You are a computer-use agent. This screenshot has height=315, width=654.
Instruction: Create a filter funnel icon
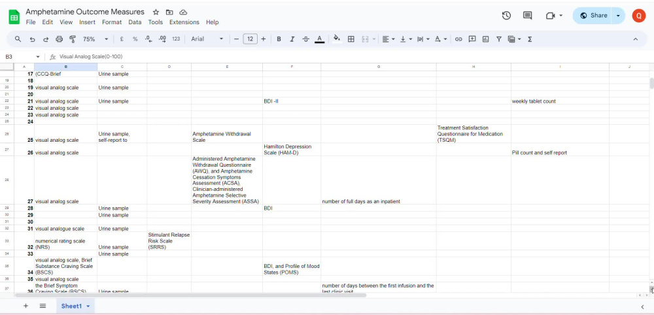coord(499,39)
